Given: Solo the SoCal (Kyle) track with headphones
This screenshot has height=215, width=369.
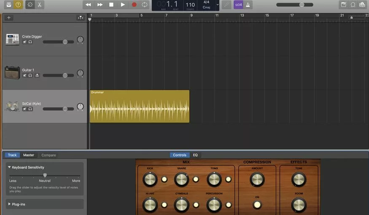Looking at the screenshot, I should click(x=30, y=109).
